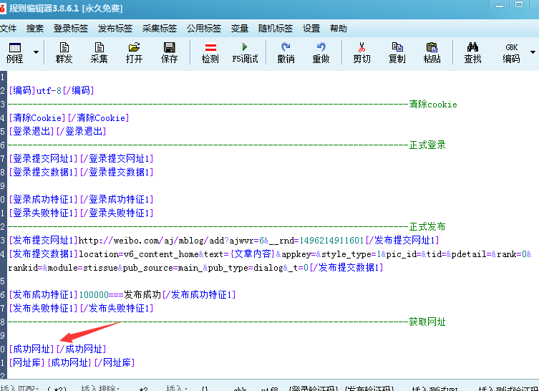Click the 采集 (collect) toolbar icon
The image size is (539, 391).
(99, 52)
